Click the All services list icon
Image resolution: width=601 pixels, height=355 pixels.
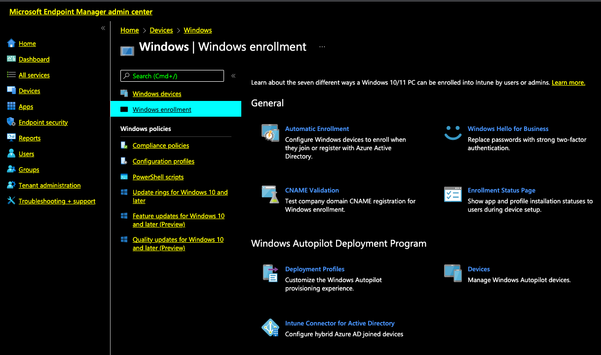(x=11, y=75)
